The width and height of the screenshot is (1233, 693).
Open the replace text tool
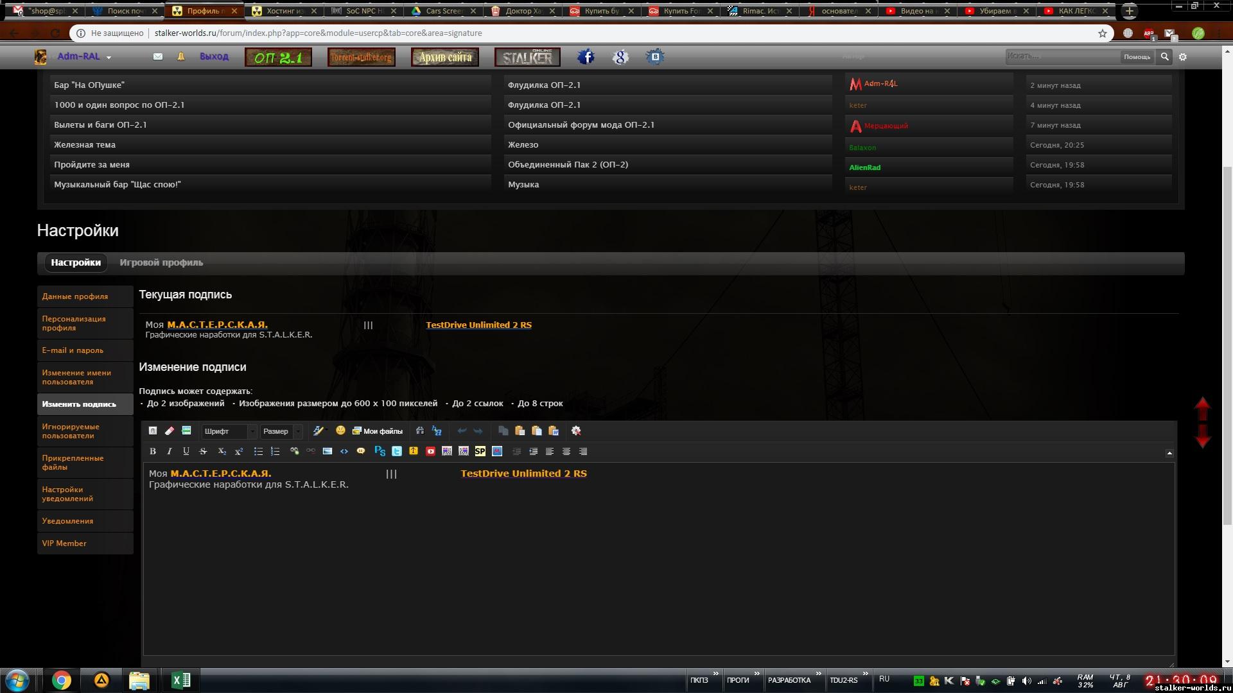437,431
